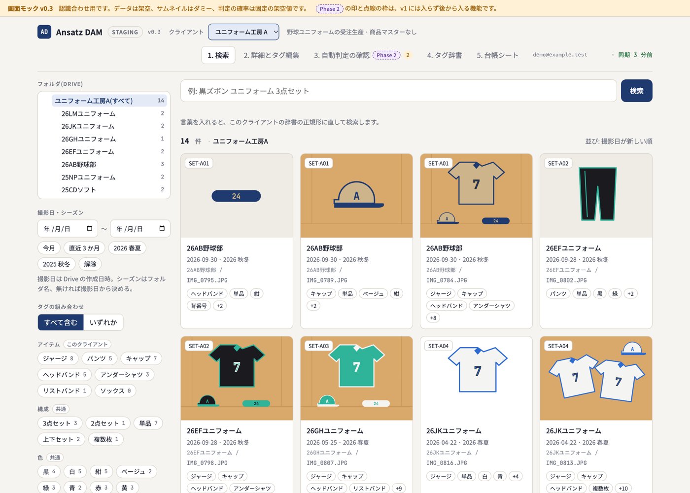Select the 26GHユニフォーム folder in the tree
The image size is (690, 493).
coord(109,139)
